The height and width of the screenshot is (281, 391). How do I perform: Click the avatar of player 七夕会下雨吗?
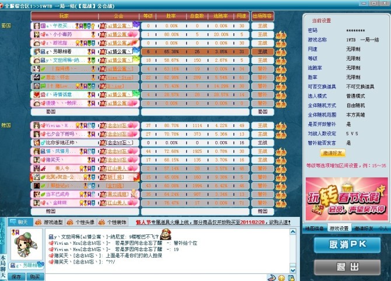(x=37, y=134)
